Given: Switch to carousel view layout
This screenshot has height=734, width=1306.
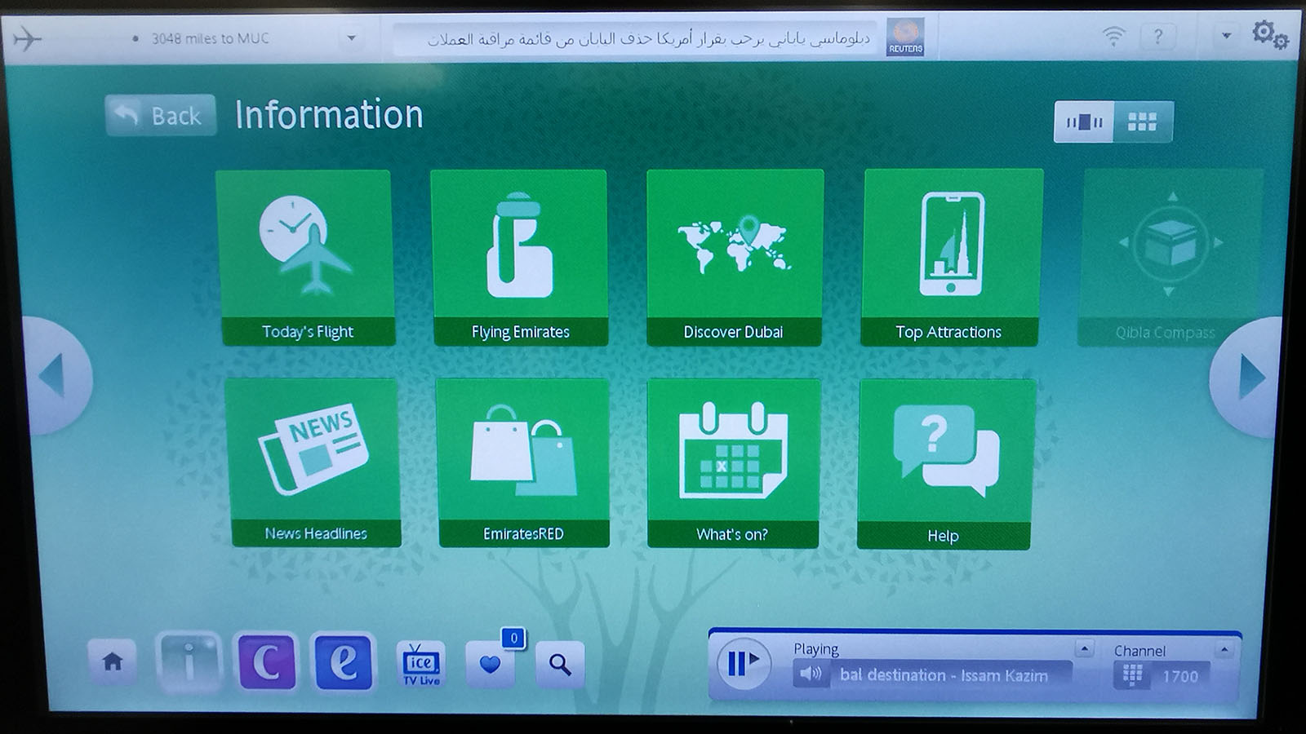Looking at the screenshot, I should pyautogui.click(x=1084, y=122).
